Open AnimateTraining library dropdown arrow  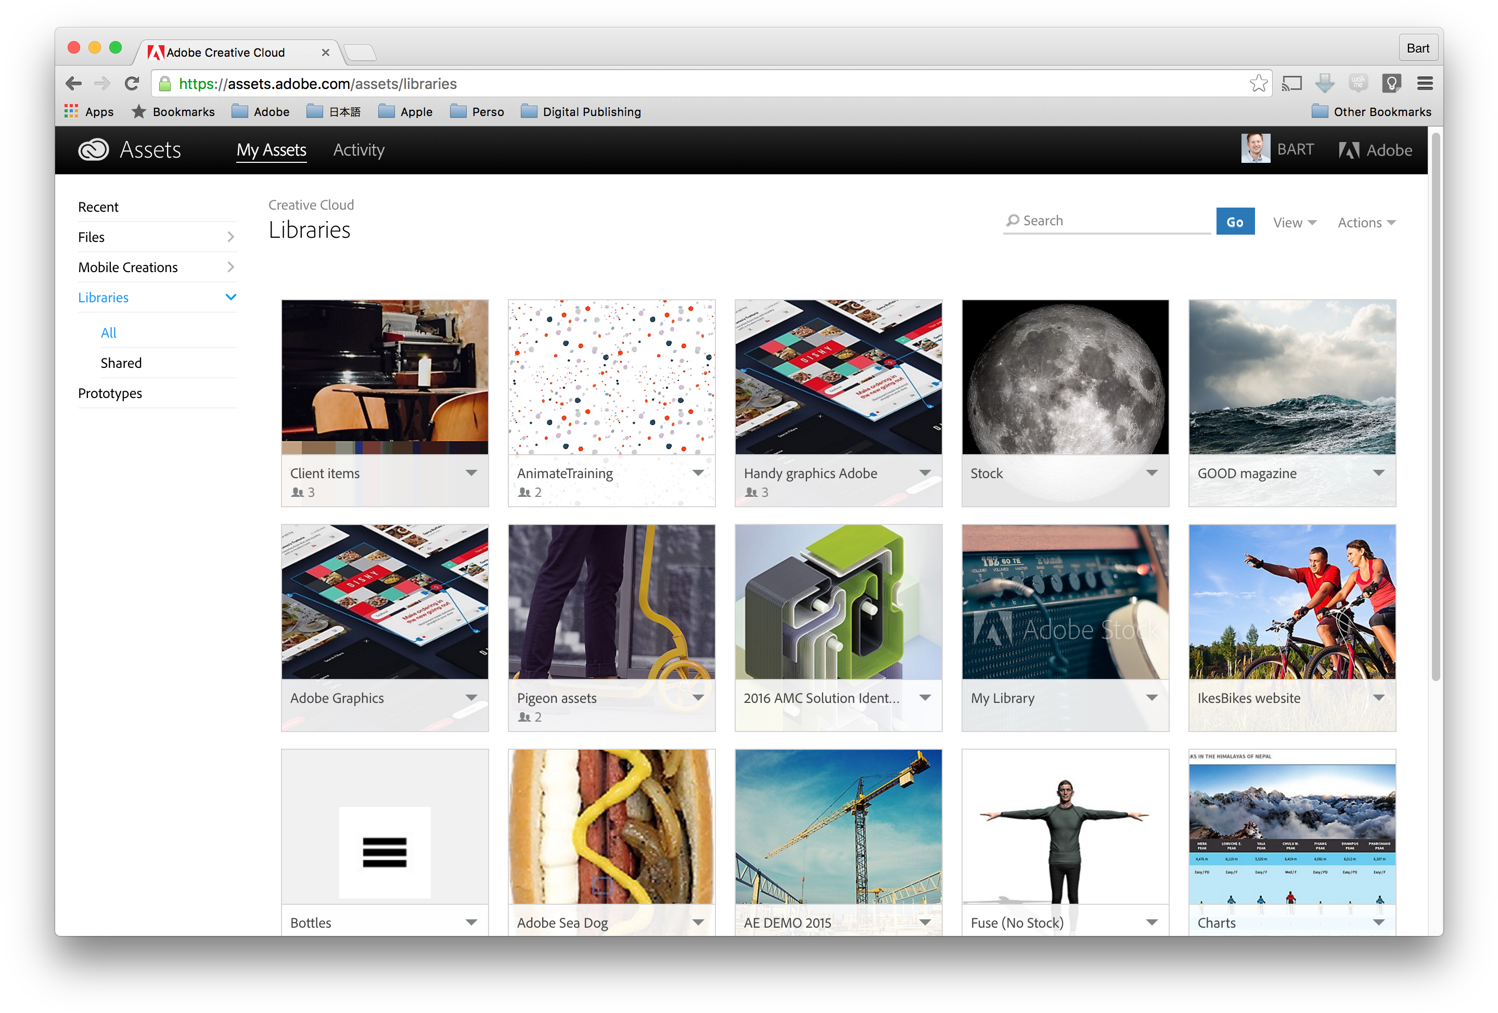click(x=698, y=473)
